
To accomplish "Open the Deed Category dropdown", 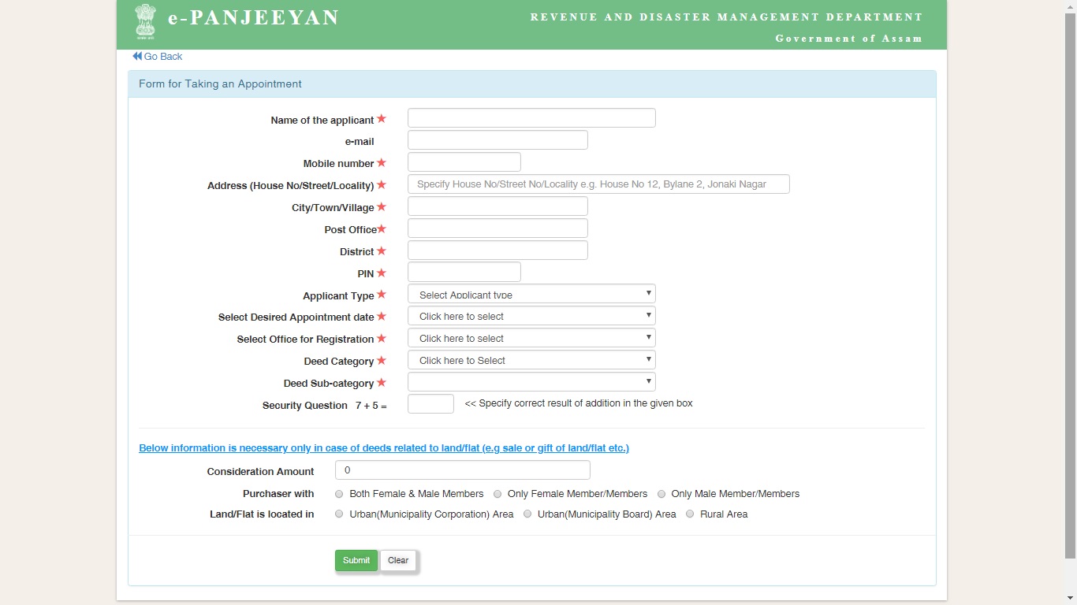I will point(531,359).
